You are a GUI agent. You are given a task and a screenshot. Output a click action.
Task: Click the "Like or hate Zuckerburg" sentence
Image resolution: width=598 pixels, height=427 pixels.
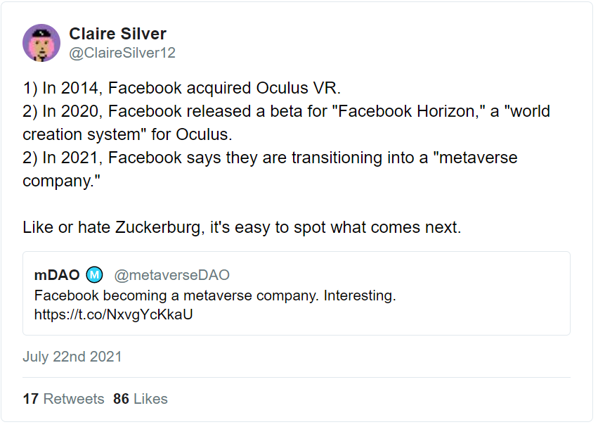click(242, 227)
